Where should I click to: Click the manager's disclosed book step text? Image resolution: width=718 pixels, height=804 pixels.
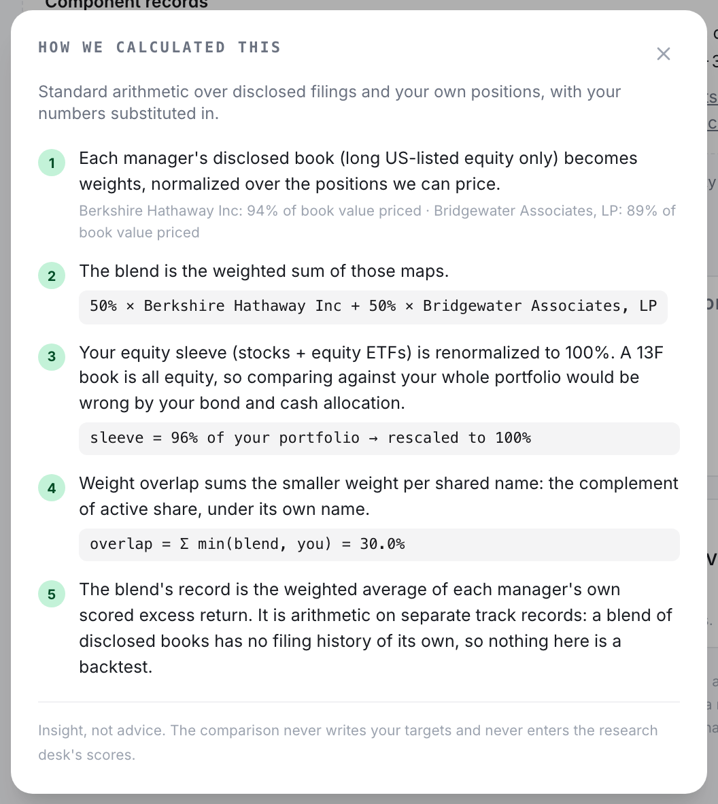[358, 171]
